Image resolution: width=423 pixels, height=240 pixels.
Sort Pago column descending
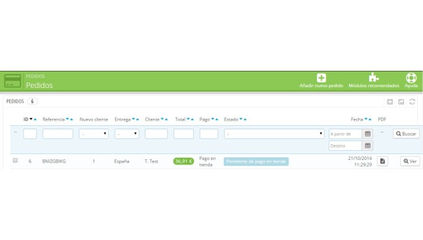click(213, 119)
